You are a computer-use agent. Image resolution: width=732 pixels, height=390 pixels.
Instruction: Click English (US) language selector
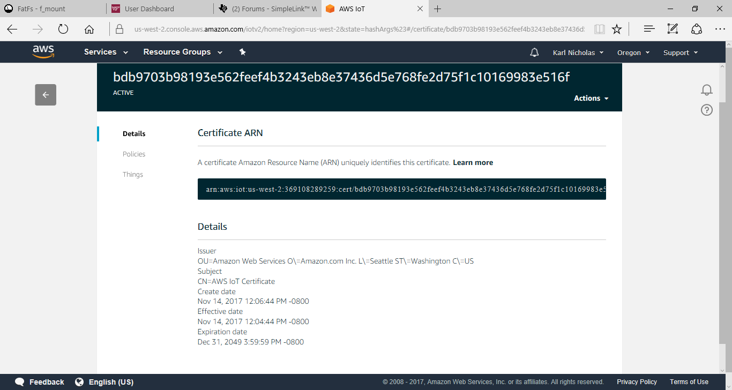111,382
